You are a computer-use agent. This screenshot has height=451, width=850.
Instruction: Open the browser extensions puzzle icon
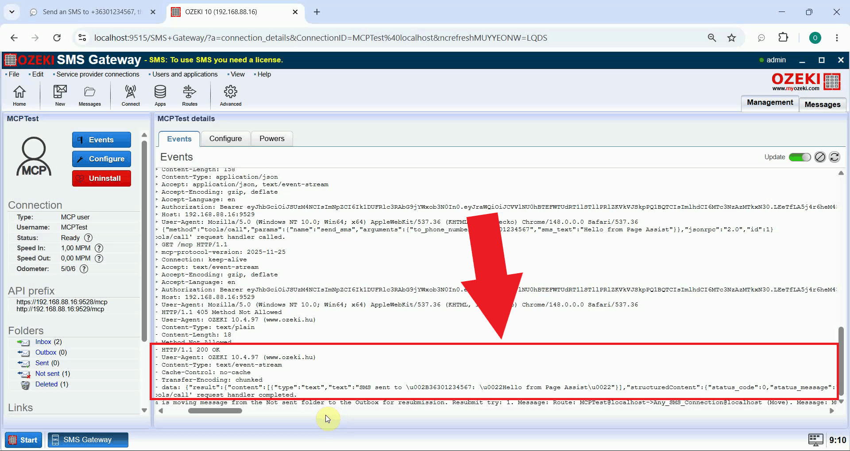click(783, 38)
